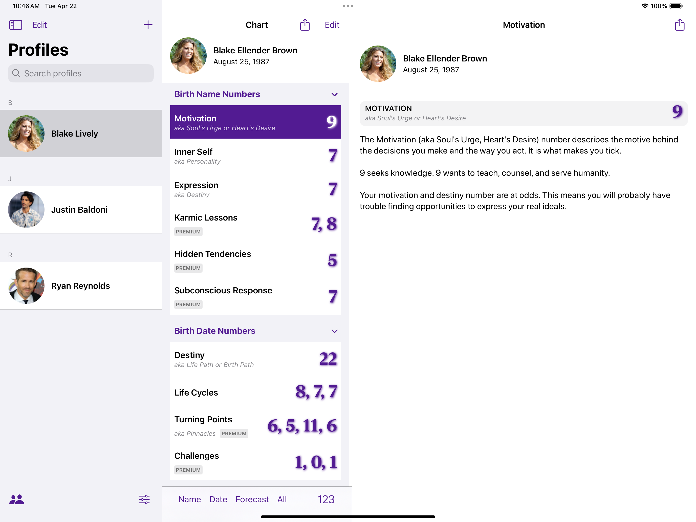Screen dimensions: 696x522
Task: Select the Justin Baldoni profile
Action: tap(81, 210)
